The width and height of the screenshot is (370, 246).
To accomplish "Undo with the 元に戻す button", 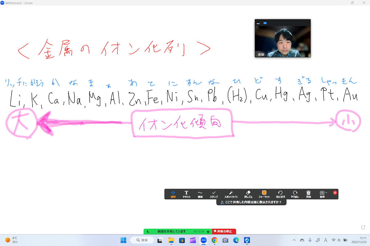I will (280, 194).
